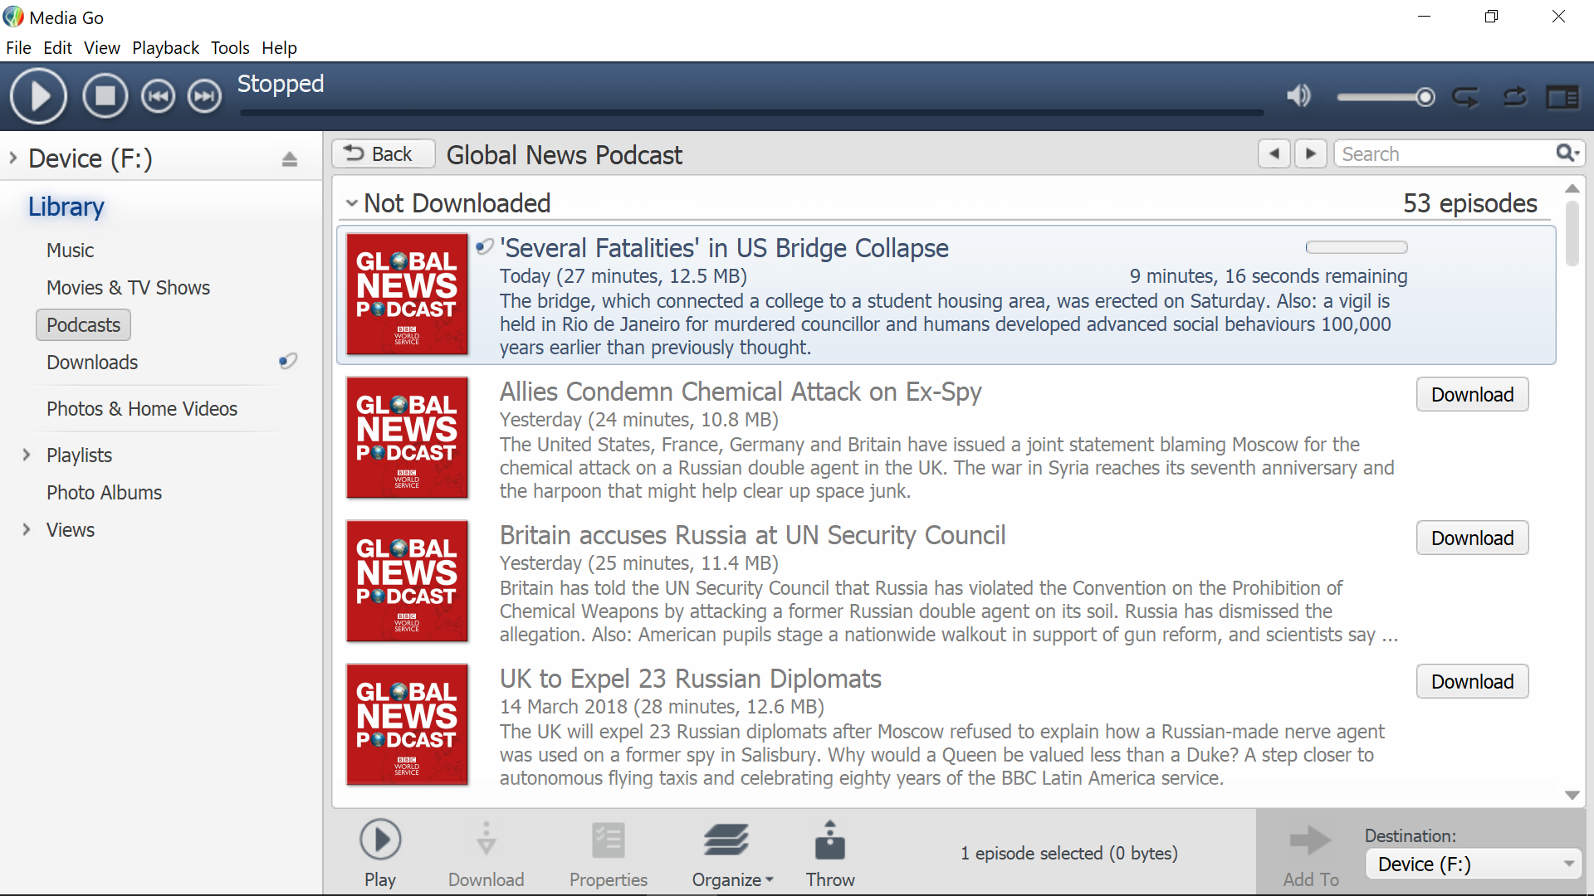Collapse the Not Downloaded group
This screenshot has height=896, width=1594.
click(352, 203)
